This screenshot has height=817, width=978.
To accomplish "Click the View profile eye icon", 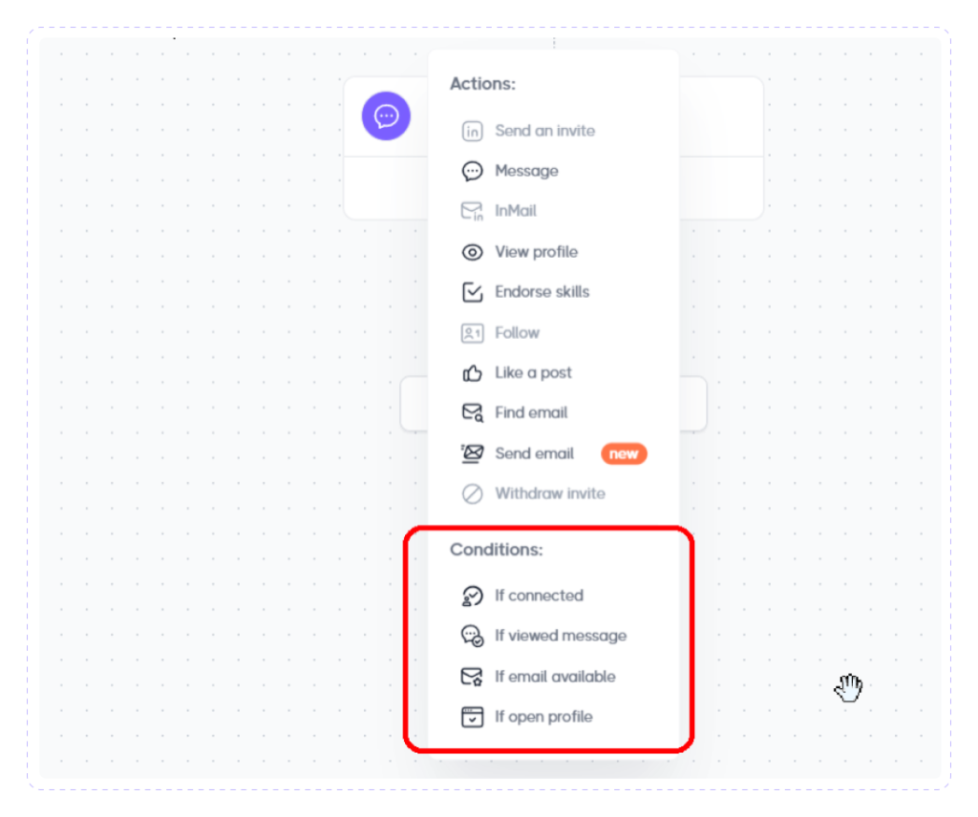I will coord(472,253).
